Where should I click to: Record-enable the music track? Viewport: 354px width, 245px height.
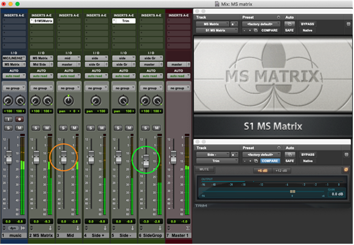(x=19, y=119)
